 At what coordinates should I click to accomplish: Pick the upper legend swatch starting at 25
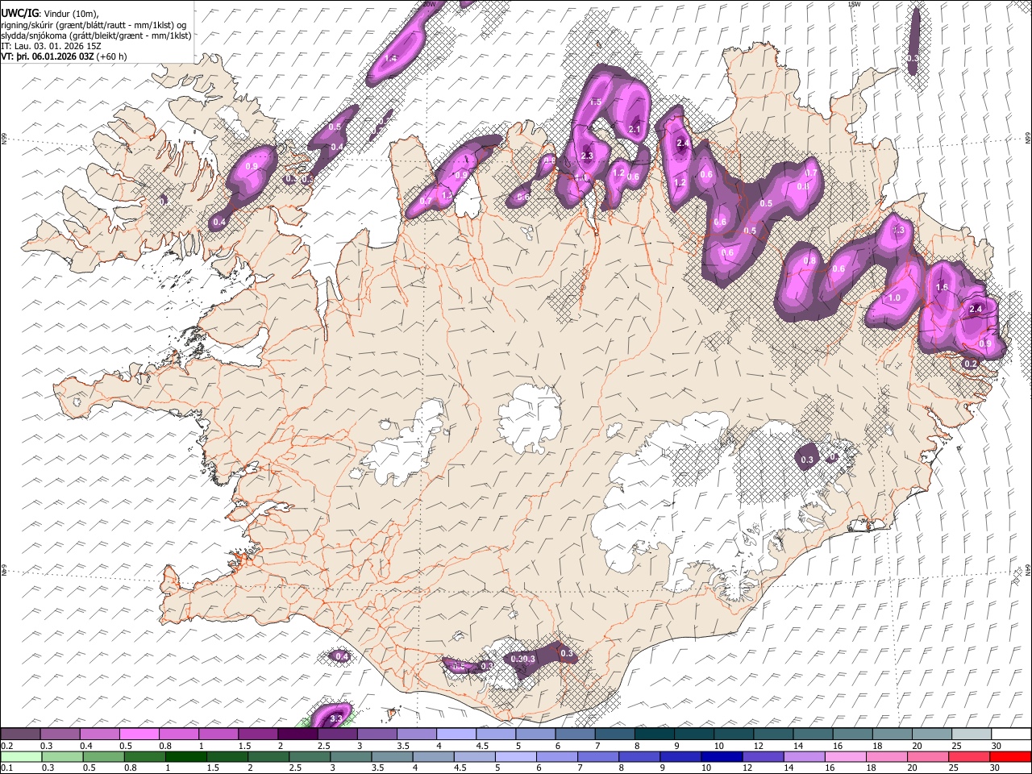pos(972,734)
